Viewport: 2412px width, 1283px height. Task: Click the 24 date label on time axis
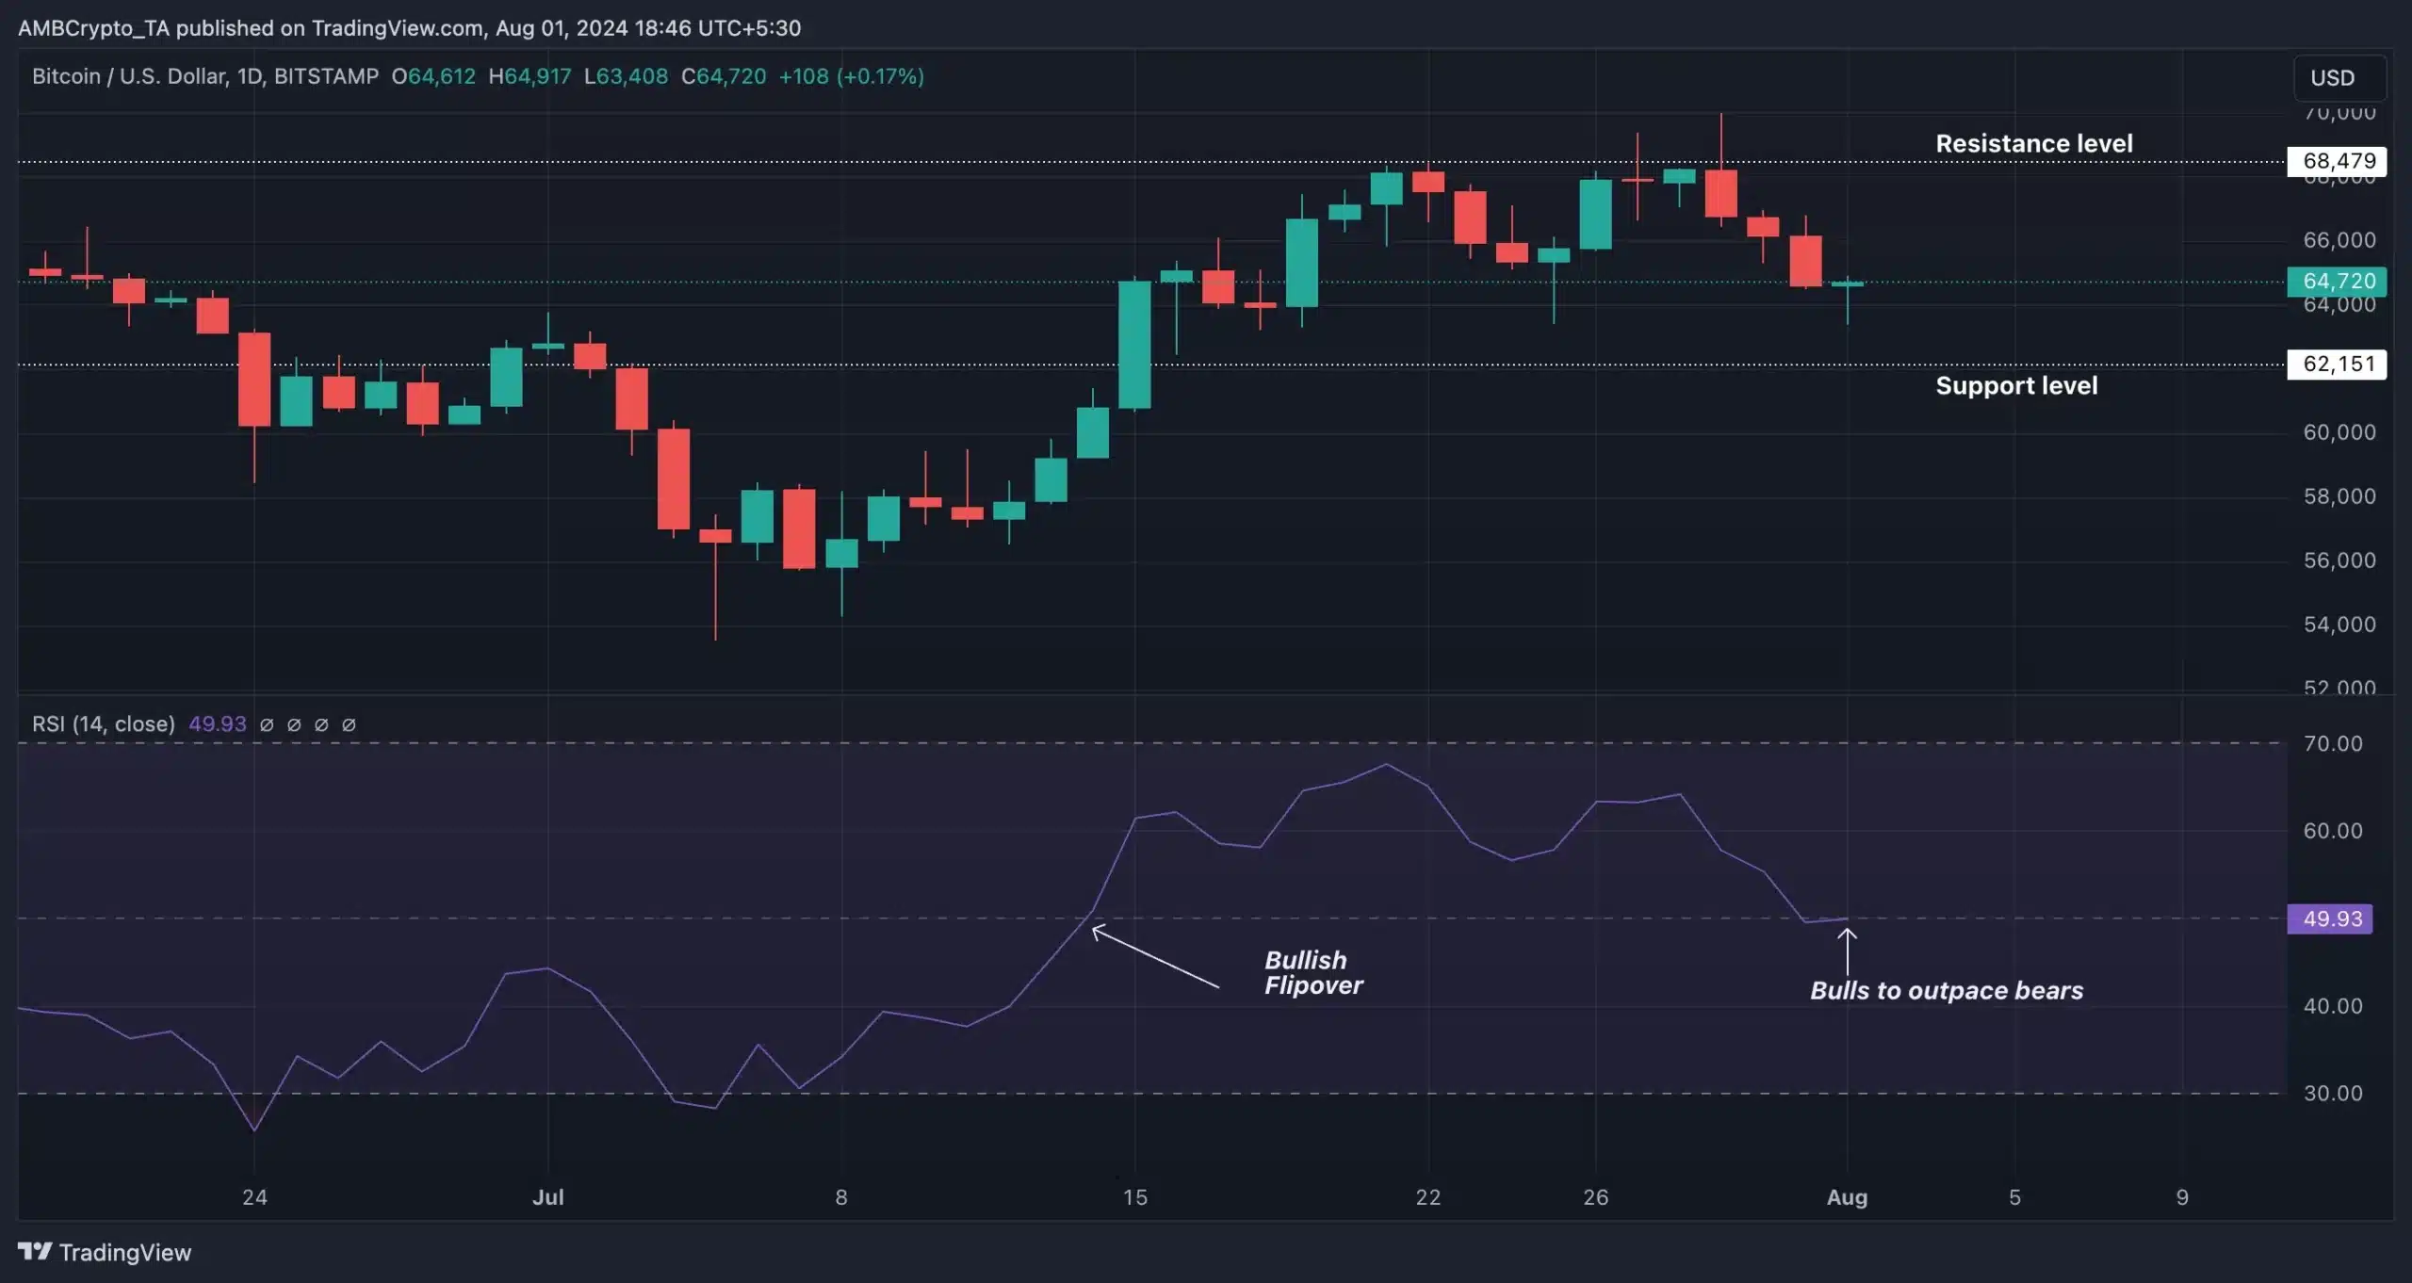(x=254, y=1197)
